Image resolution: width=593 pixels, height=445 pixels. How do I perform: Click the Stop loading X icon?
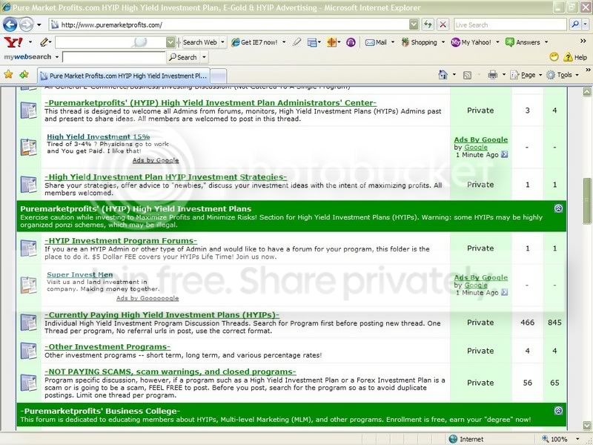443,25
